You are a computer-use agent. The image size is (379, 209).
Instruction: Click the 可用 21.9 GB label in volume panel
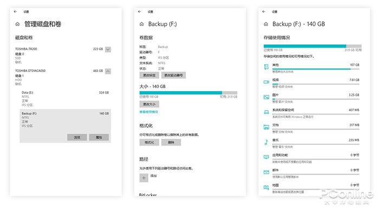pyautogui.click(x=228, y=97)
